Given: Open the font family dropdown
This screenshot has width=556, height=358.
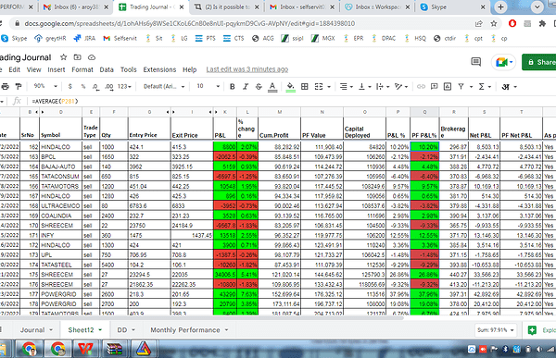Looking at the screenshot, I should pyautogui.click(x=164, y=86).
